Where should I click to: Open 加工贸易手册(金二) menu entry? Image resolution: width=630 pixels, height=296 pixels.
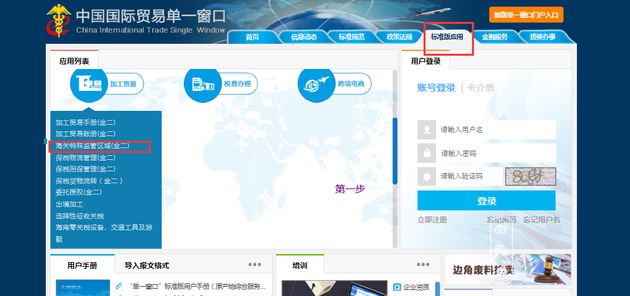[86, 123]
